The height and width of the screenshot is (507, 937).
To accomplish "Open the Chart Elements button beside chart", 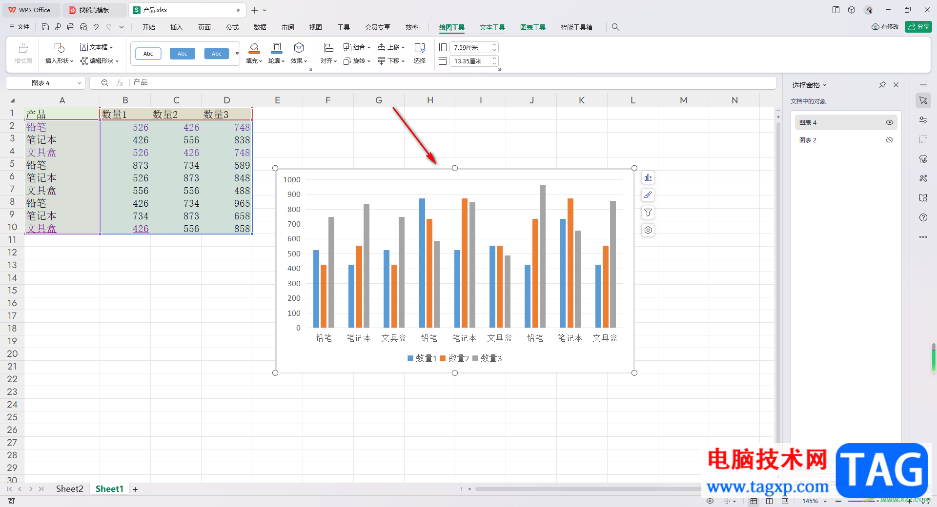I will click(x=648, y=178).
